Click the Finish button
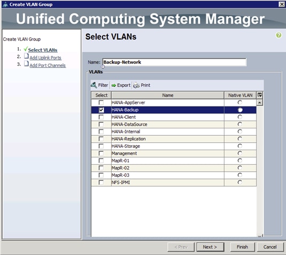Viewport: 286px width, 255px height. pyautogui.click(x=242, y=247)
